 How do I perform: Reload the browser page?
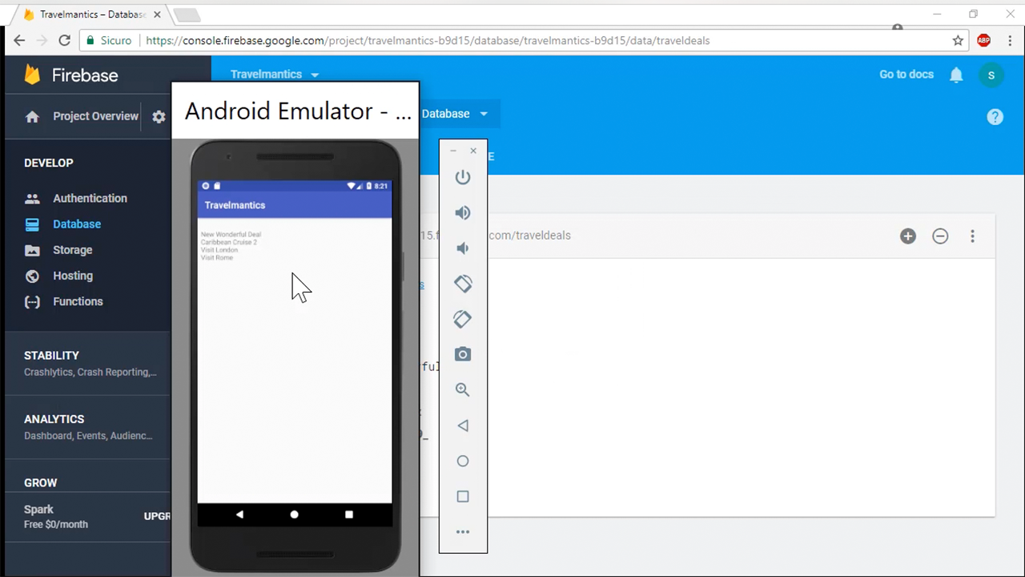(x=65, y=40)
